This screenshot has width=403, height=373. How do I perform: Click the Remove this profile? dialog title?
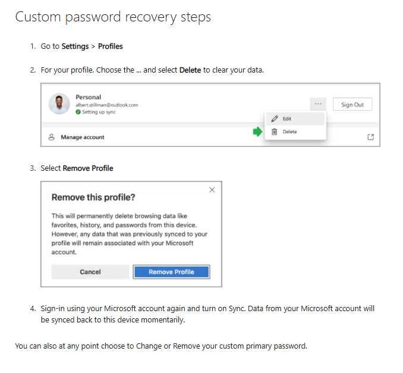pyautogui.click(x=93, y=198)
